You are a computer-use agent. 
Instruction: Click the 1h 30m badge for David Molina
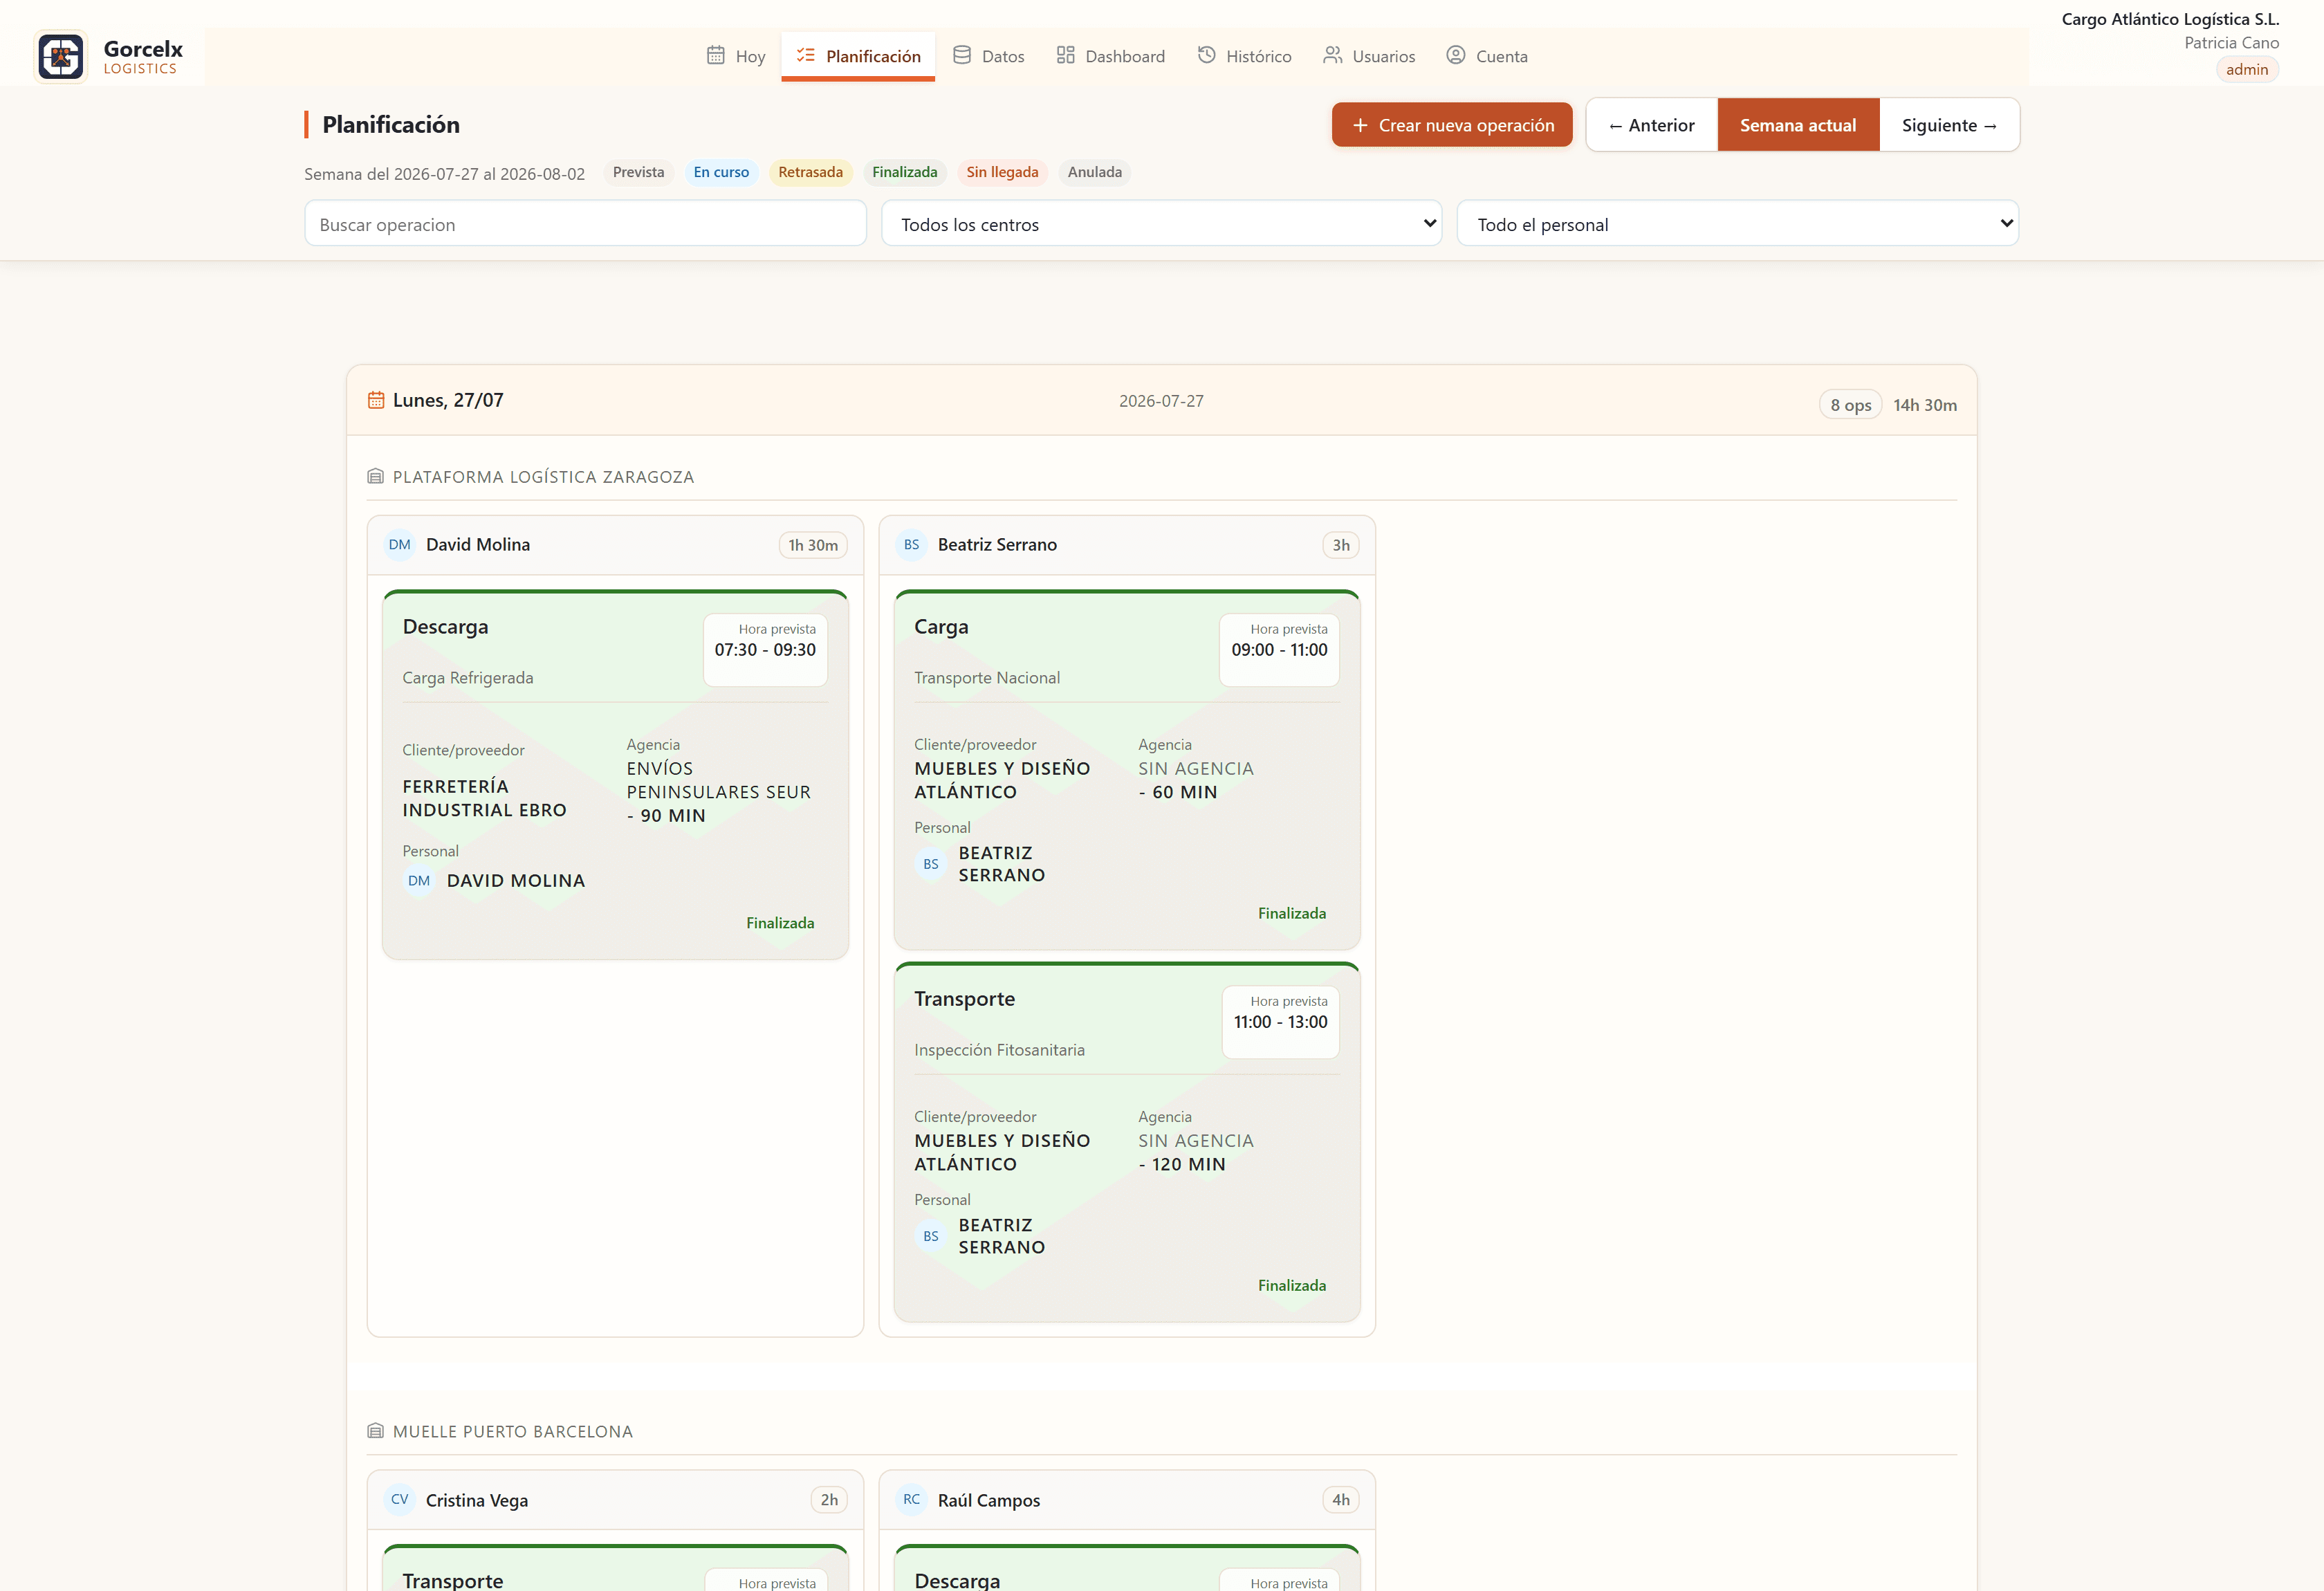click(812, 545)
